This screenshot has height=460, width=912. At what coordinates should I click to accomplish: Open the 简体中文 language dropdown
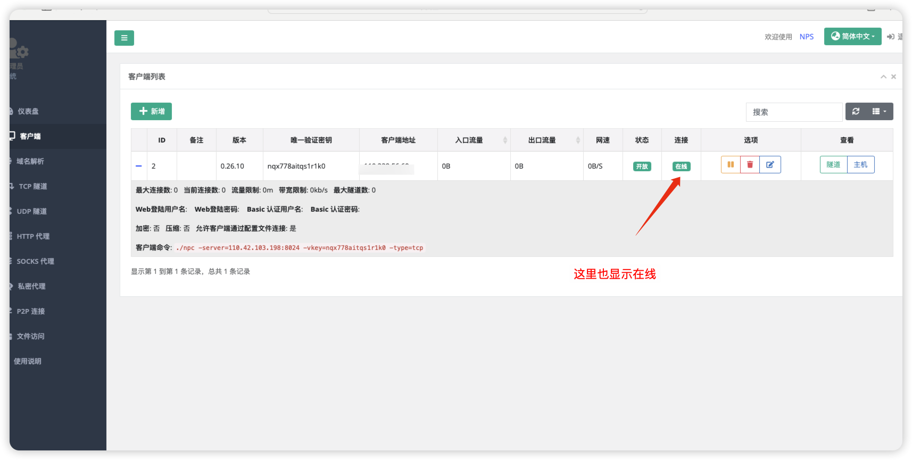(852, 36)
